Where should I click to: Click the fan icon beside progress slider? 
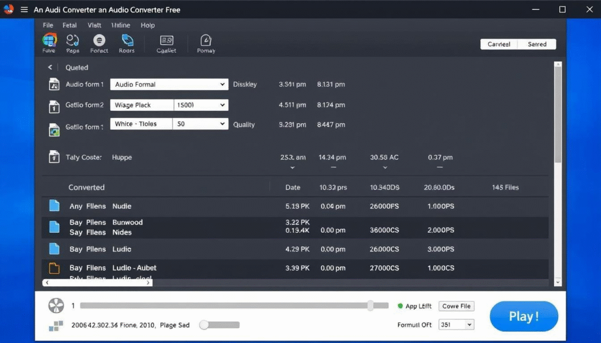point(56,305)
